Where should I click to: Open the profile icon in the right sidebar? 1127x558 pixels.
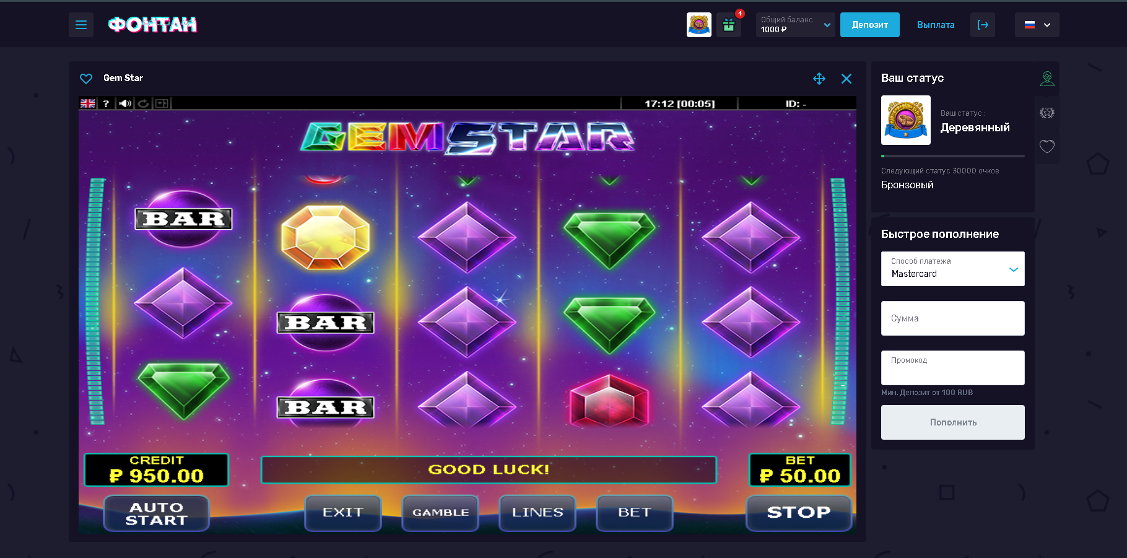coord(1047,79)
